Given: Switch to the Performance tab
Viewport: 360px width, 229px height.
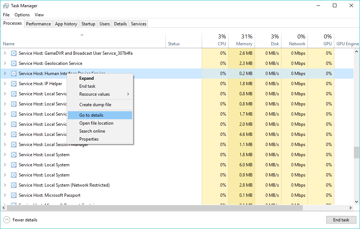Looking at the screenshot, I should (x=38, y=24).
